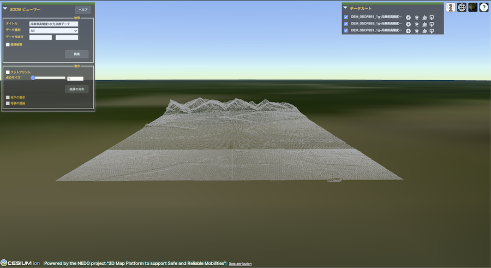Open the データ種別 dropdown showing All
This screenshot has width=491, height=268.
pos(53,31)
